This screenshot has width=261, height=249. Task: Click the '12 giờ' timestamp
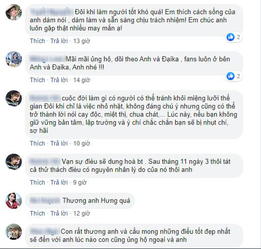click(82, 214)
